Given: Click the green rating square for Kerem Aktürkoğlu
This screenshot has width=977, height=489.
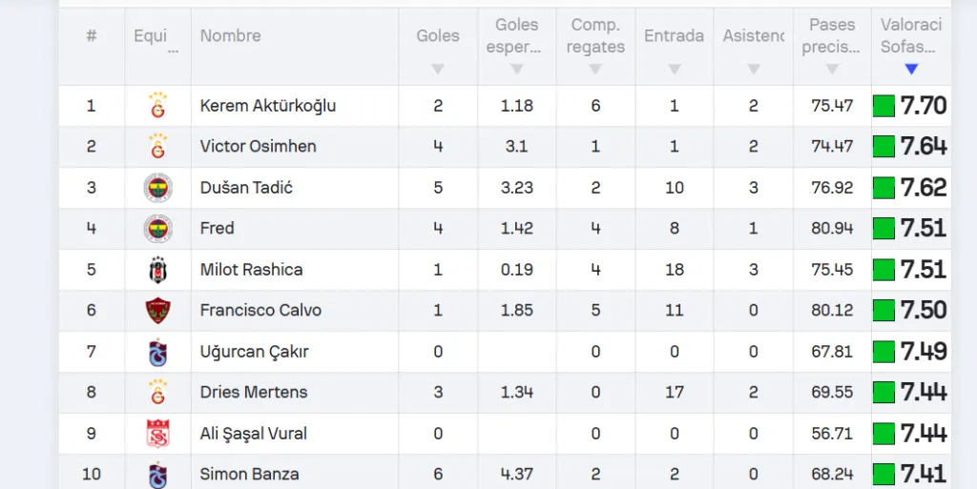Looking at the screenshot, I should click(884, 106).
